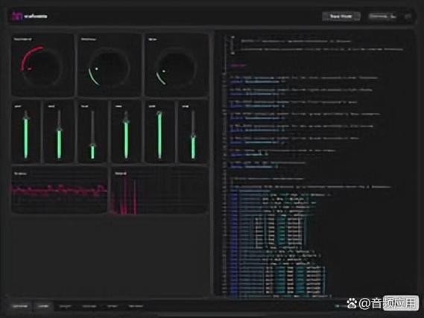
Task: Click the baidu paw watermark icon
Action: pos(352,303)
